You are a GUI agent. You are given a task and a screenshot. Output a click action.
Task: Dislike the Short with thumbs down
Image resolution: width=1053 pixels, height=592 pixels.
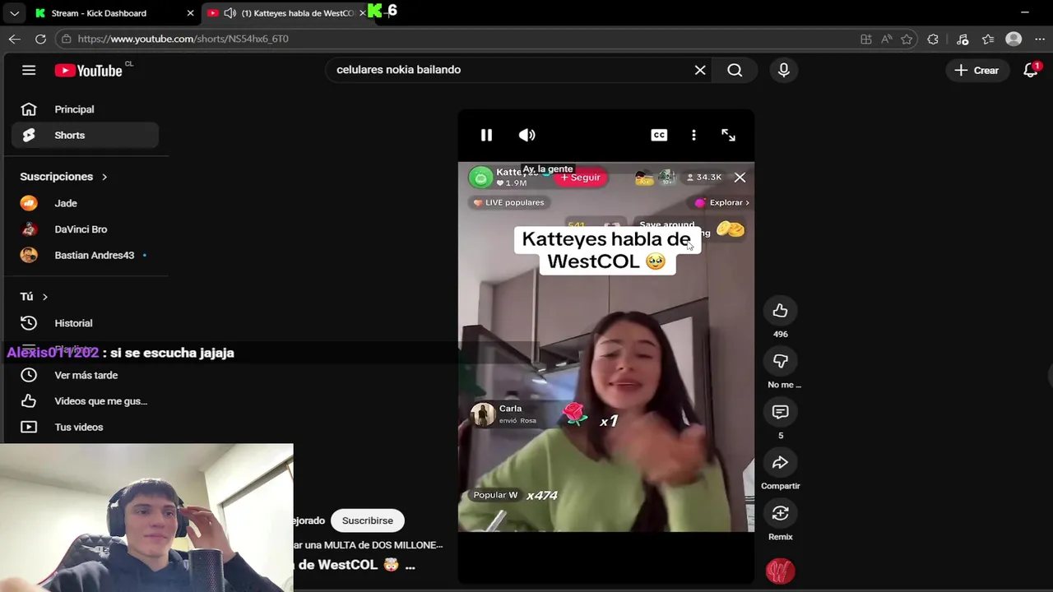pos(780,361)
